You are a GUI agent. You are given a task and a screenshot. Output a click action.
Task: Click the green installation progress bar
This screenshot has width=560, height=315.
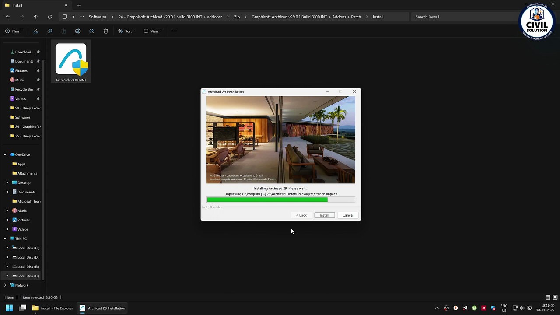[x=281, y=199]
